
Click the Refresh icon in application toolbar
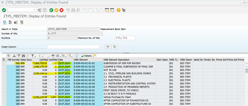click(5, 22)
